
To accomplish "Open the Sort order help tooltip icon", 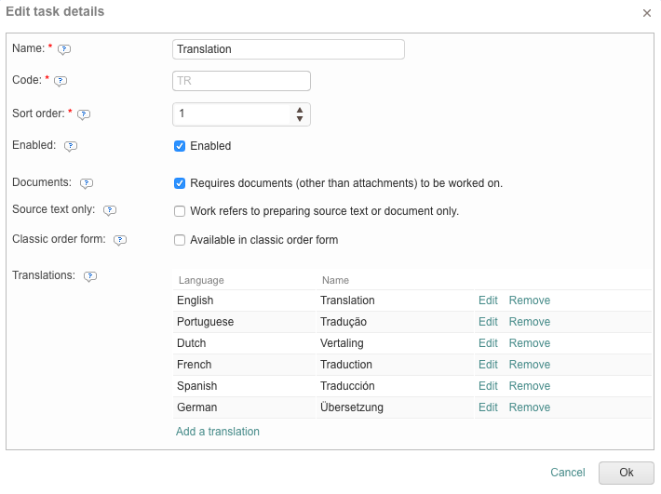I will [84, 114].
